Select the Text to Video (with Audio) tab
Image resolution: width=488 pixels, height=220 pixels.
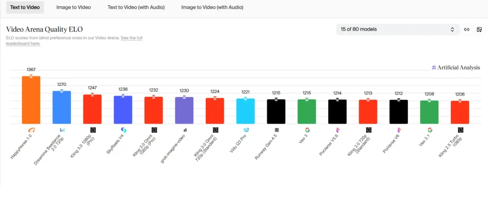pos(136,7)
